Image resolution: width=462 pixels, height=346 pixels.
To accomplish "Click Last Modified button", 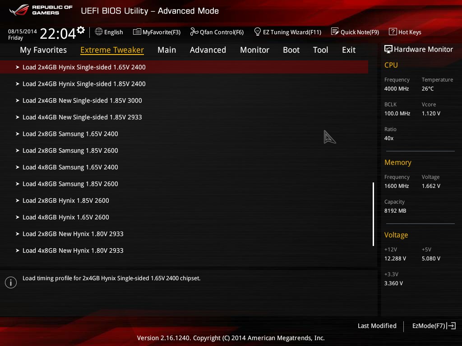I will click(377, 326).
